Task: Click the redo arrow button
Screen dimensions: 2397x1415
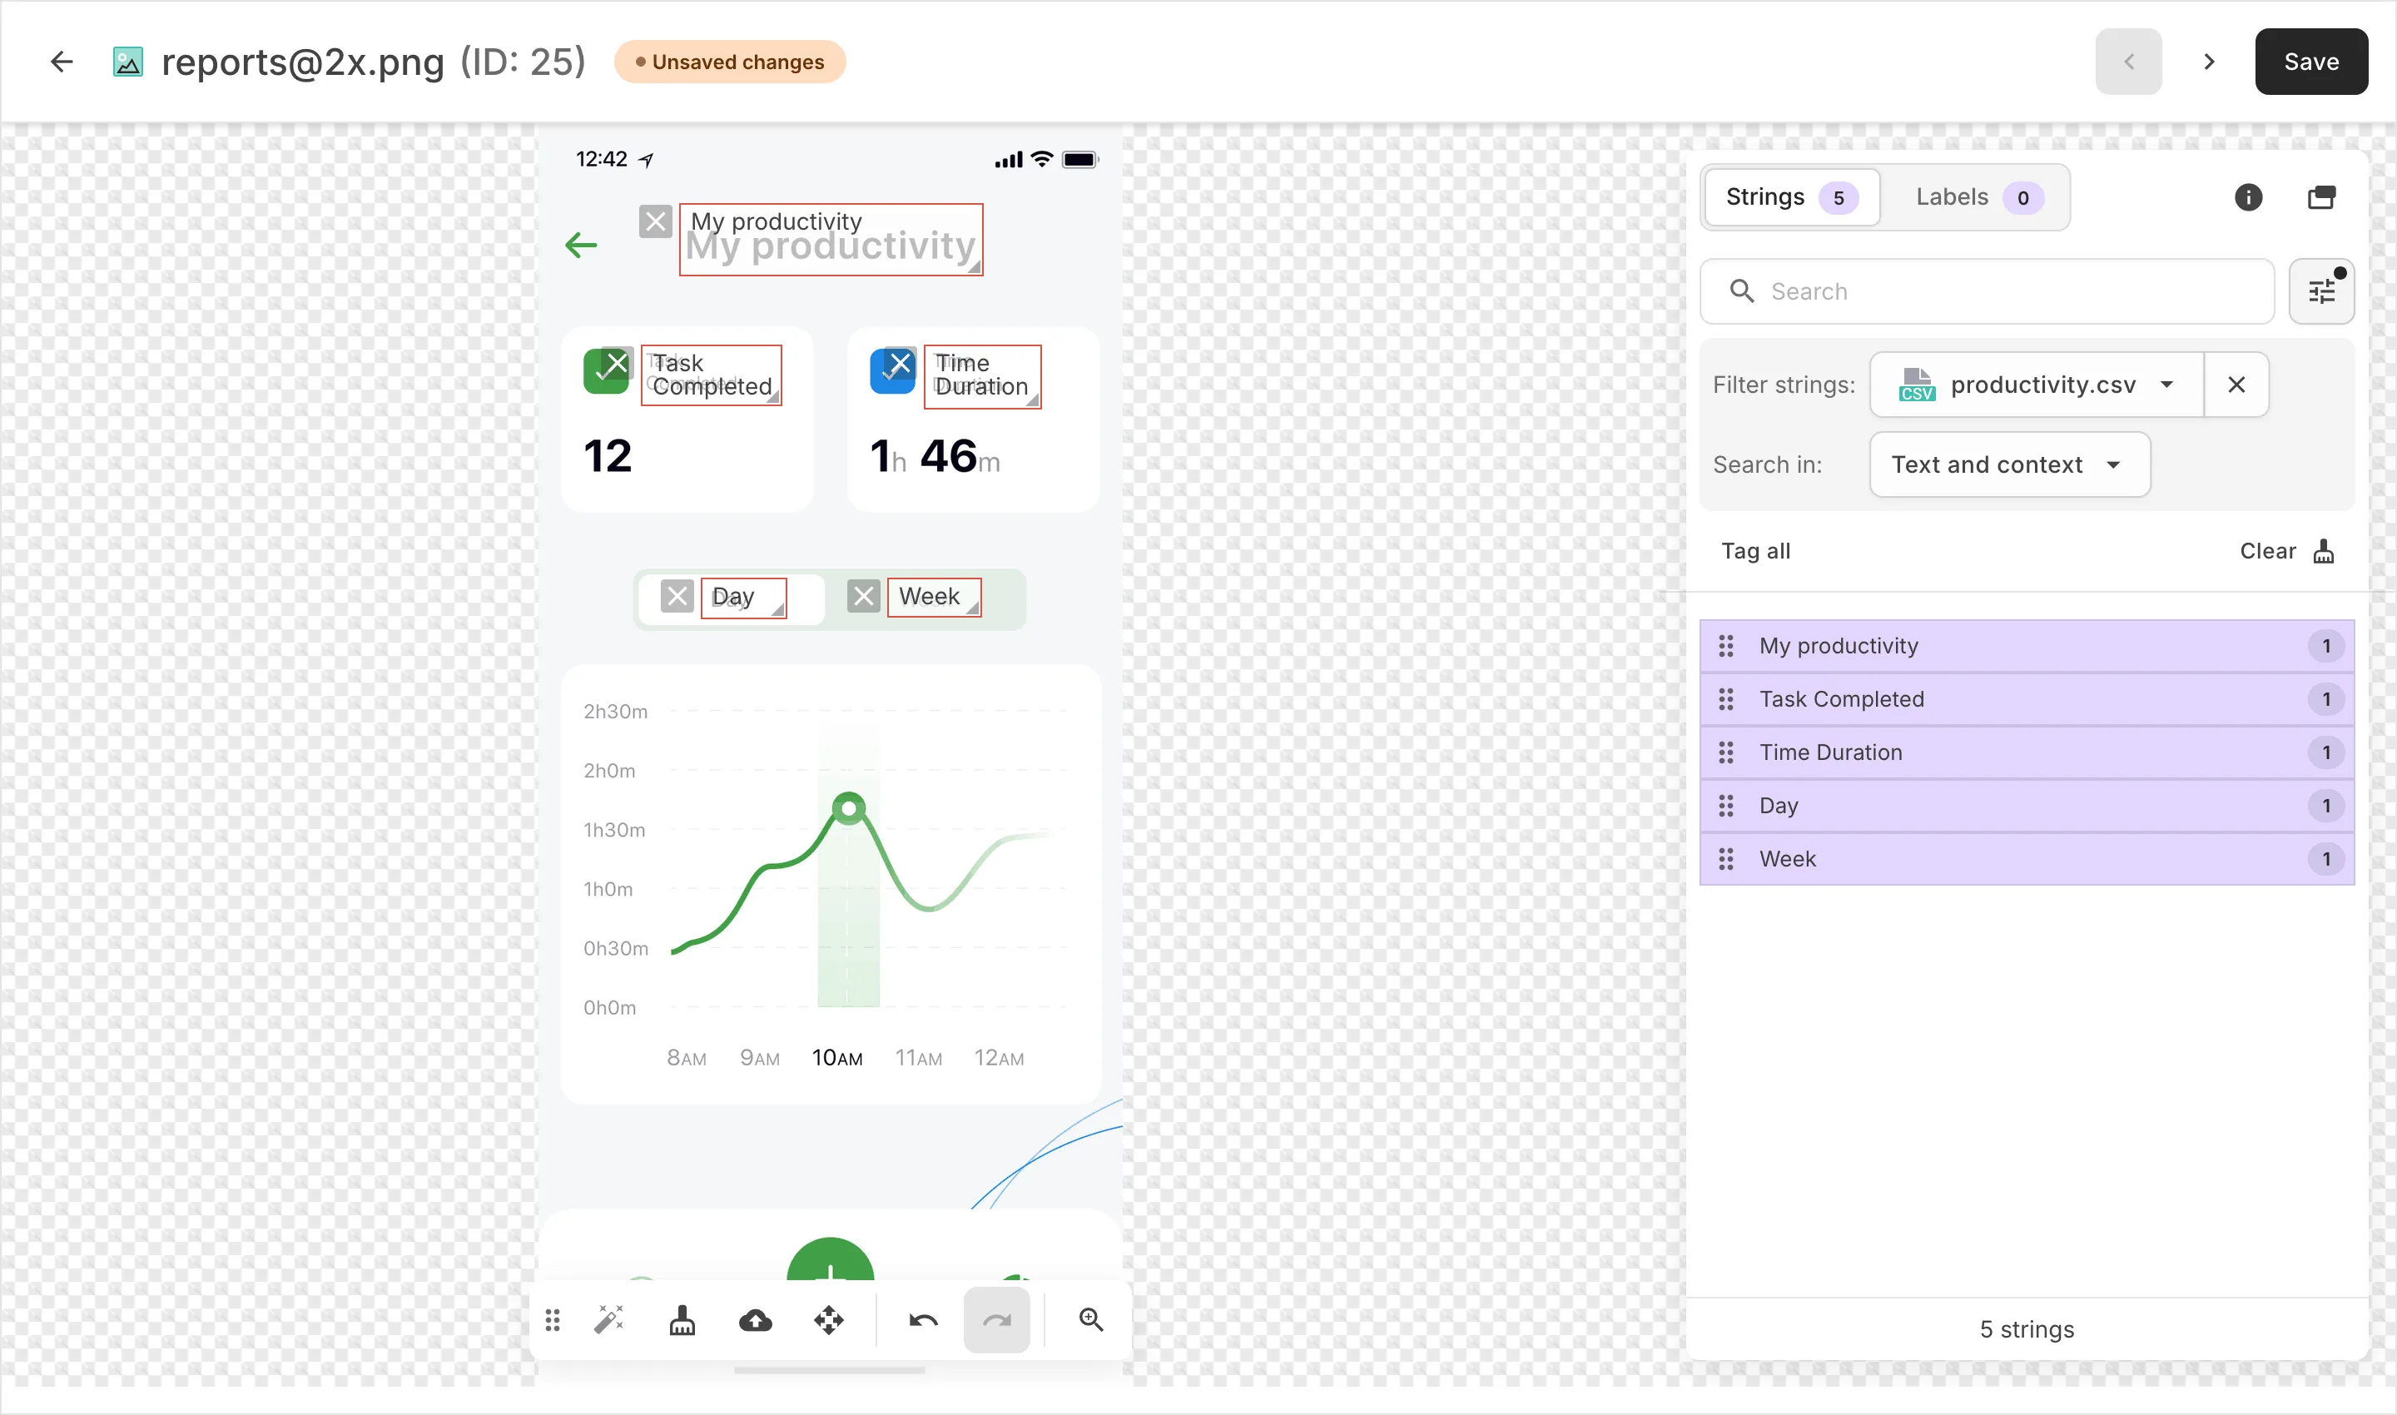Action: tap(996, 1319)
